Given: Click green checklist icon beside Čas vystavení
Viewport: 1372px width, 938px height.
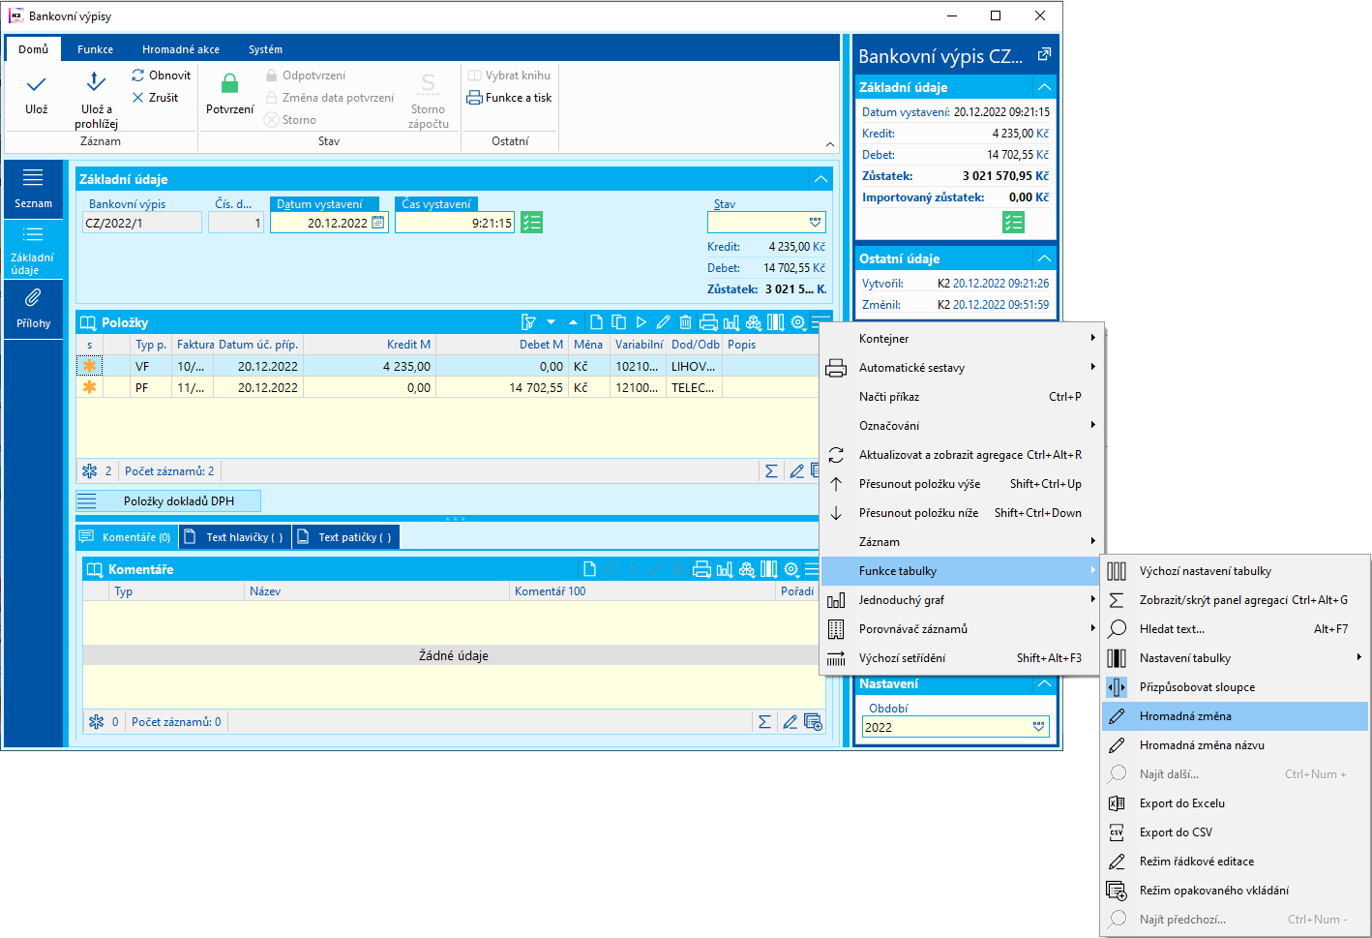Looking at the screenshot, I should click(531, 223).
